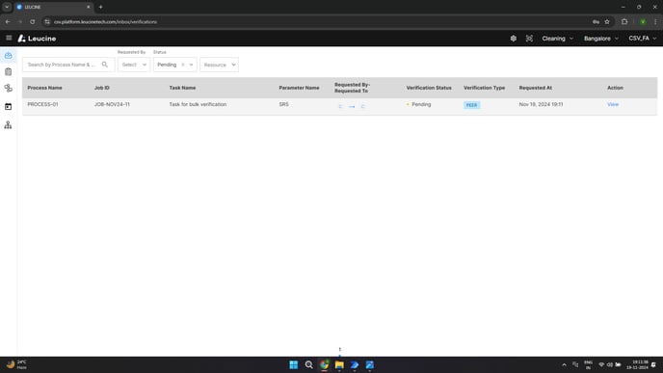This screenshot has width=663, height=373.
Task: Click the QR scan icon in header
Action: click(x=529, y=39)
